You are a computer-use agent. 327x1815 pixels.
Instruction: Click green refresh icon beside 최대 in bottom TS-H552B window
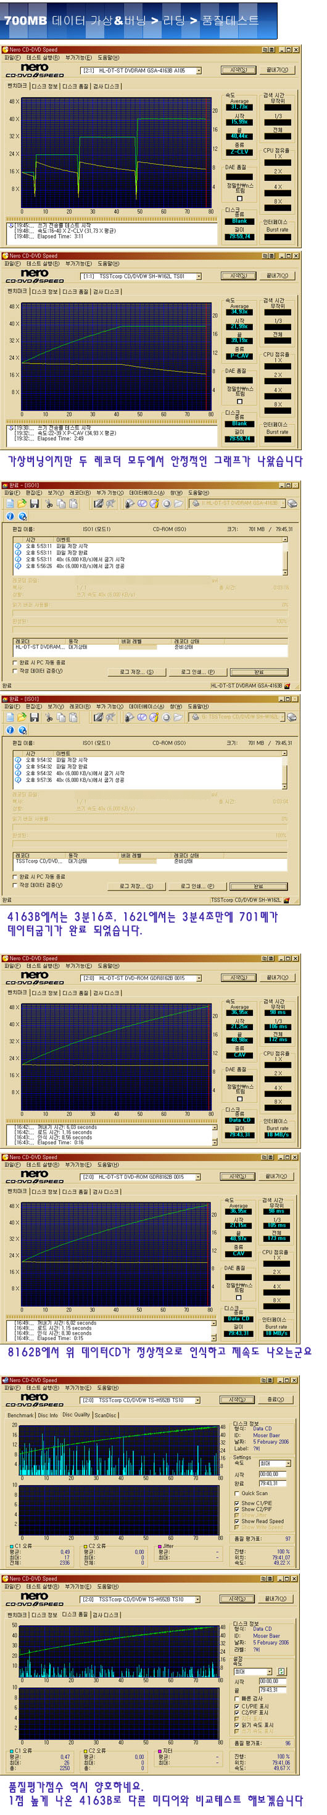[x=282, y=1671]
